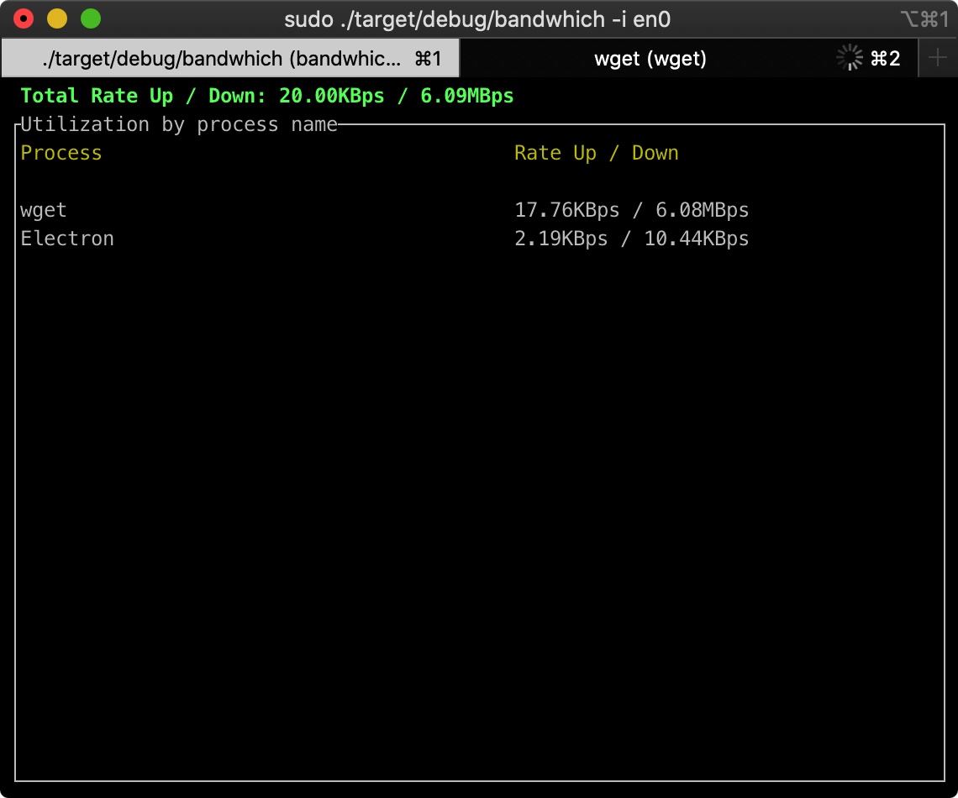Select the 'wget' process row name

[x=44, y=210]
